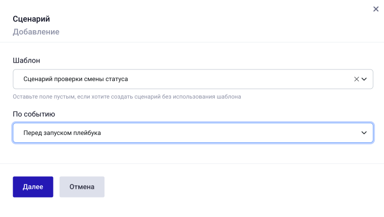Click the По событию field label

click(x=34, y=115)
